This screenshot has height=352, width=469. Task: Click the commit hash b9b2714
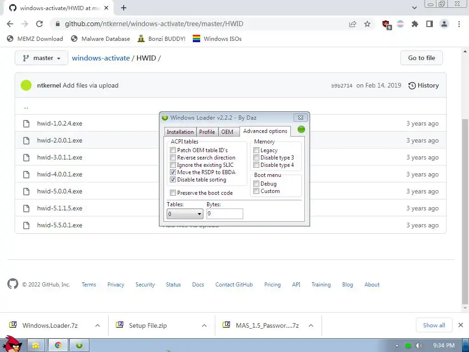(x=342, y=86)
